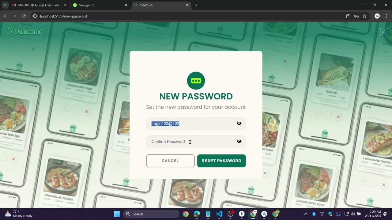Open the active Chrome window with Yo badge
Image resolution: width=392 pixels, height=220 pixels.
(253, 214)
